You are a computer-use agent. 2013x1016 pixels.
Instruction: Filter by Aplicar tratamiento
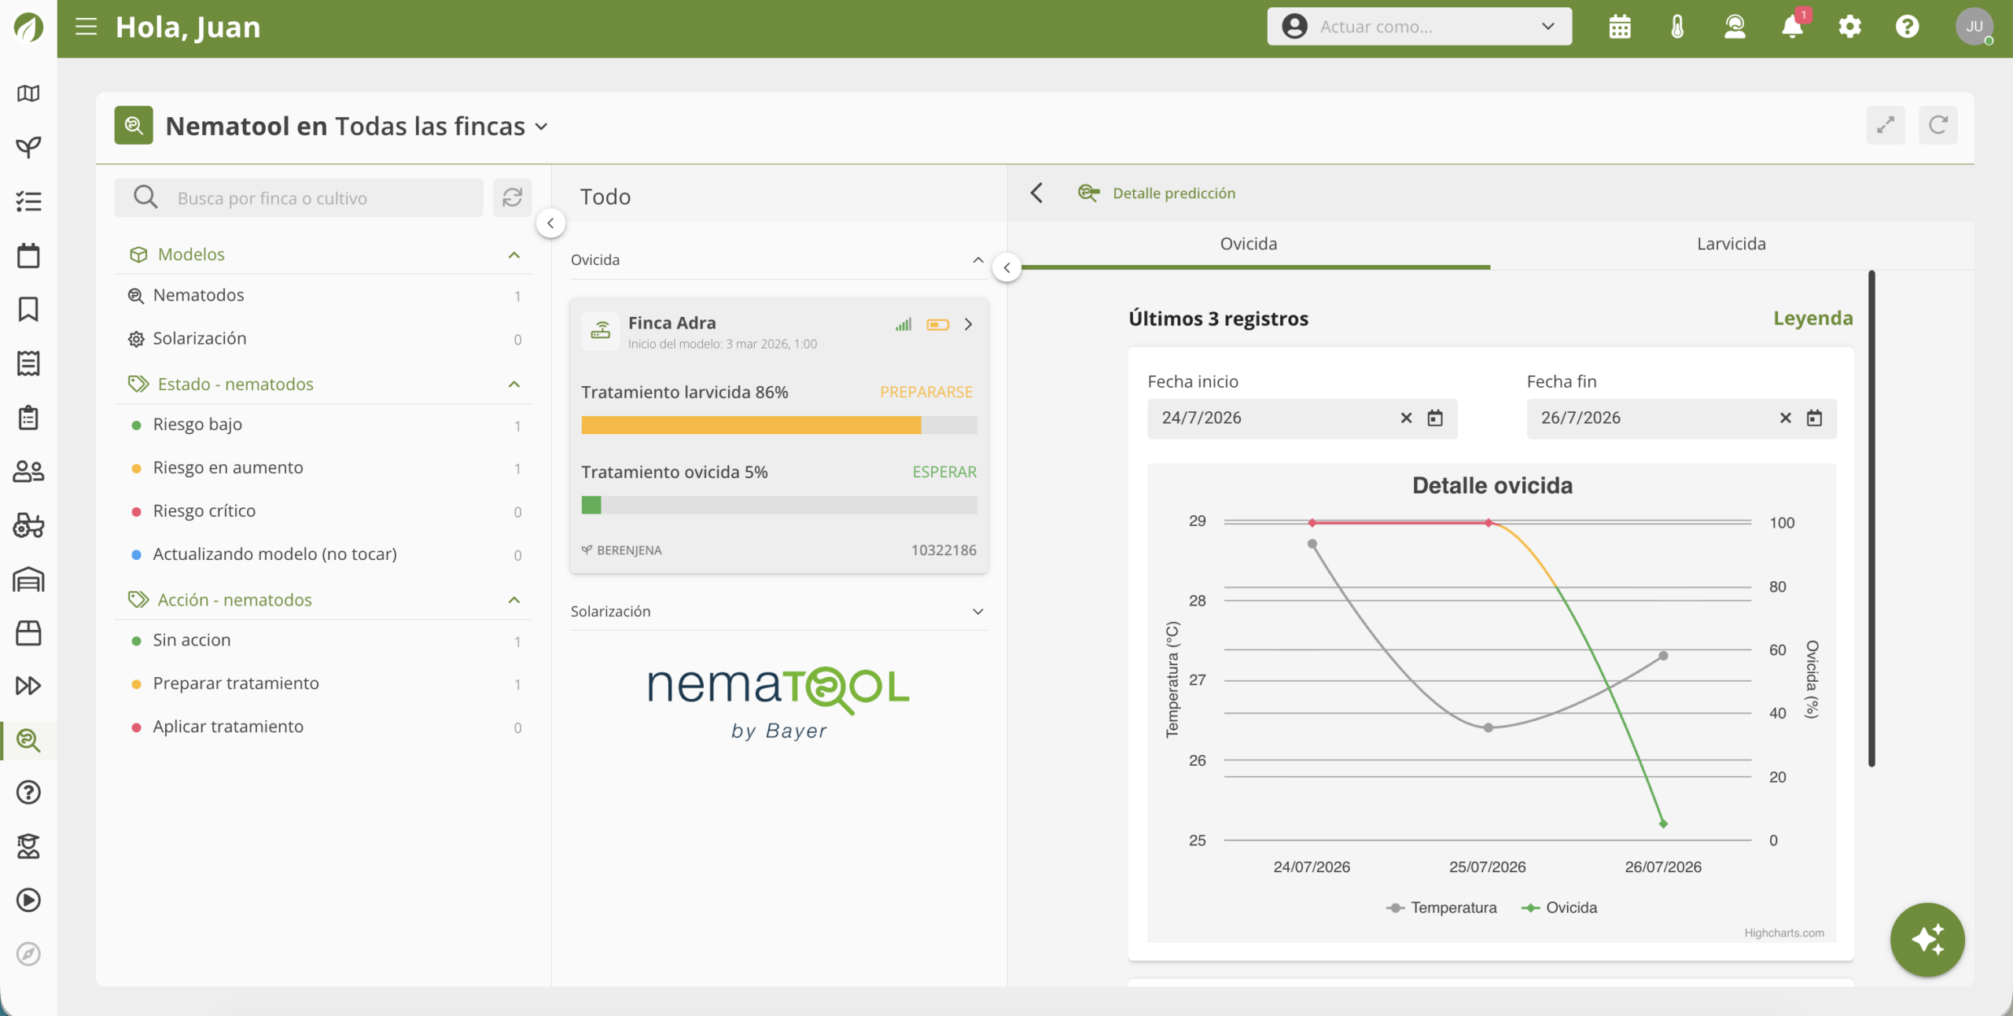click(x=323, y=727)
